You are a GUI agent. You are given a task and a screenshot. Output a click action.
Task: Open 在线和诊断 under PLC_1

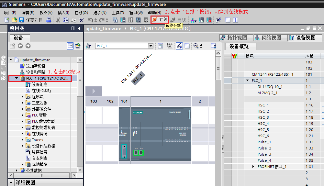(39, 91)
